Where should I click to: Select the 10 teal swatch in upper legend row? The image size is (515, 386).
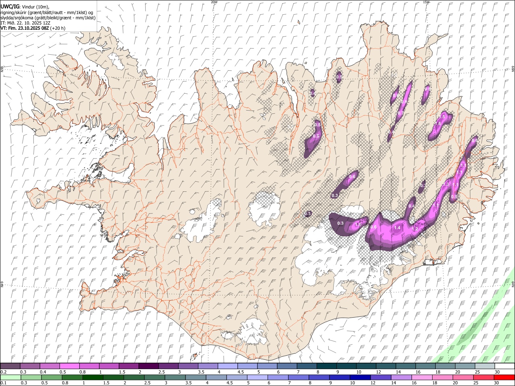(x=366, y=366)
